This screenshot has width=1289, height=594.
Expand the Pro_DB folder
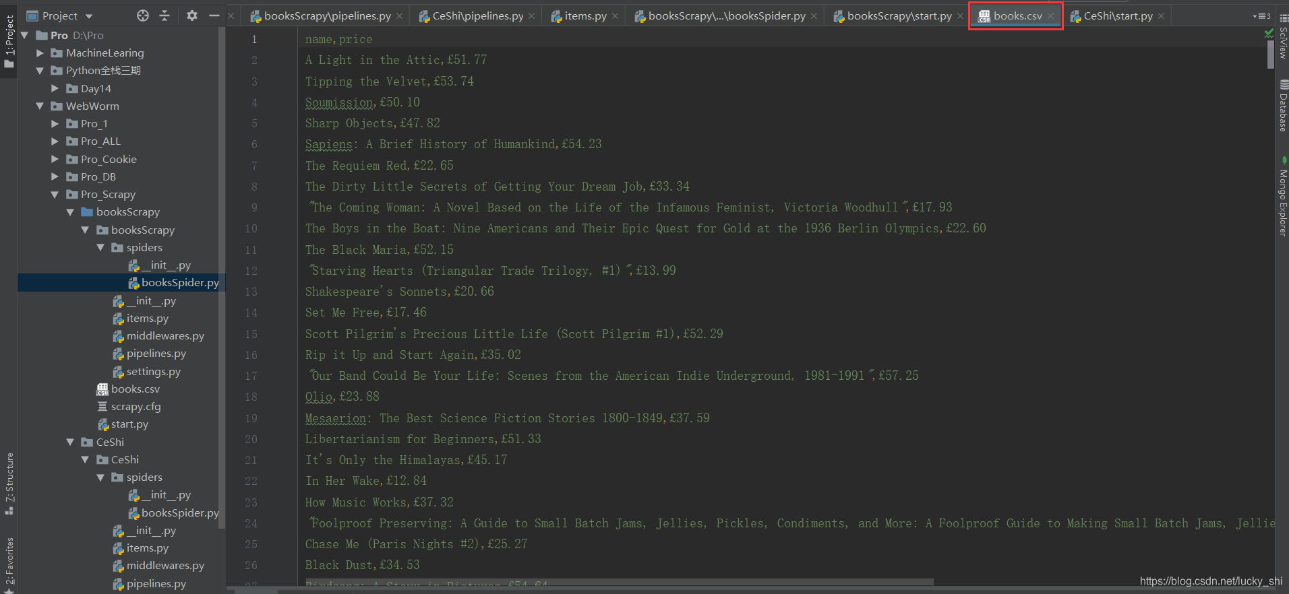(55, 176)
